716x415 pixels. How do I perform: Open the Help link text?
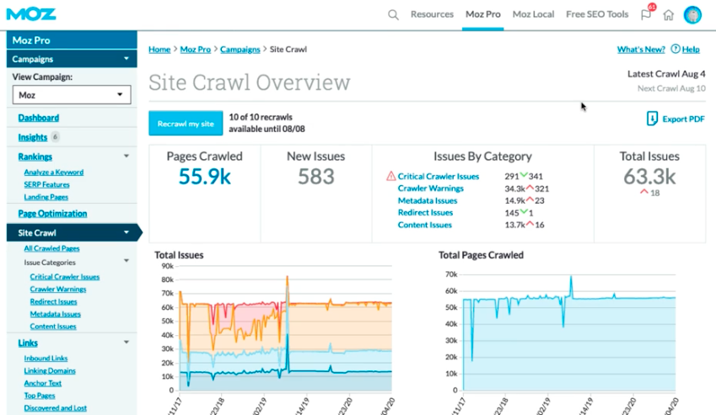691,49
